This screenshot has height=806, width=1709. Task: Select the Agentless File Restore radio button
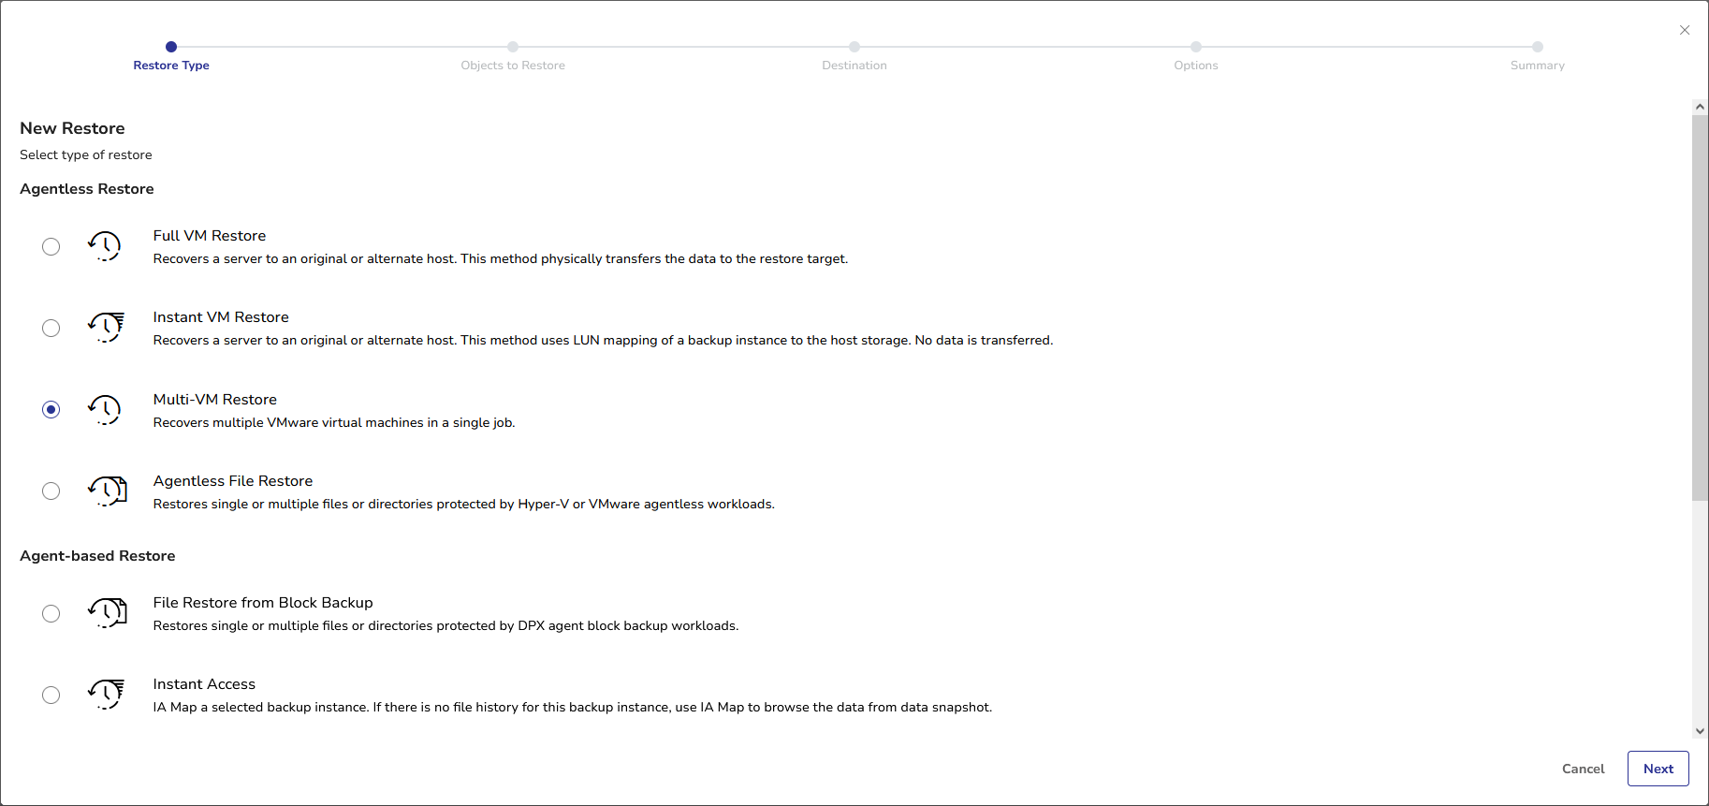[x=51, y=491]
